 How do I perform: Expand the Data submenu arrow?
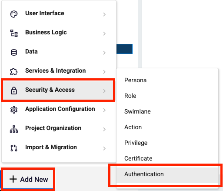[x=104, y=53]
